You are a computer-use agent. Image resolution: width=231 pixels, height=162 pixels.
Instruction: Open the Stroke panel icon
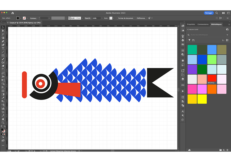[183, 50]
